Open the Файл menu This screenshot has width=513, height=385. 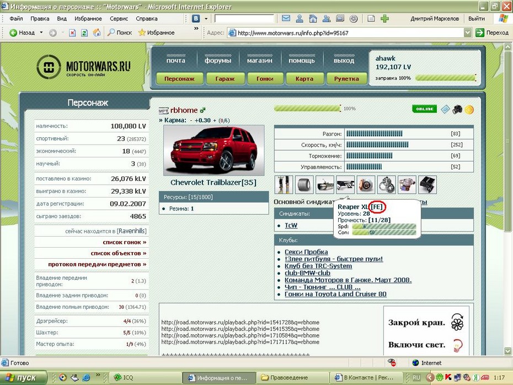pos(16,19)
